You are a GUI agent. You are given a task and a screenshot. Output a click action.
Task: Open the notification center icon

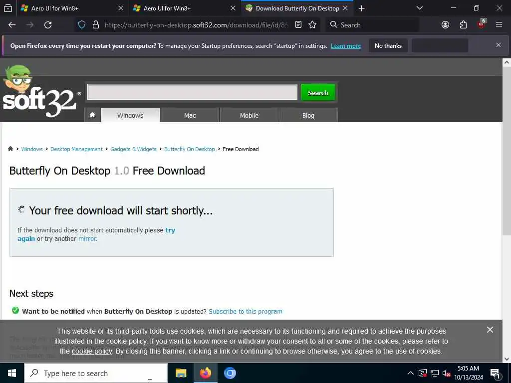click(495, 374)
